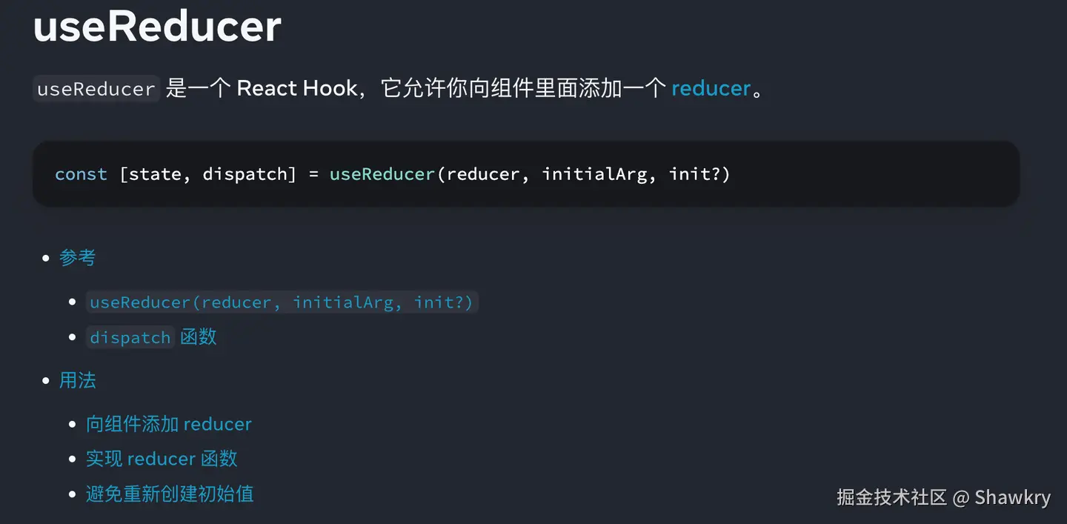
Task: Click the bullet dot before 用法
Action: (45, 381)
